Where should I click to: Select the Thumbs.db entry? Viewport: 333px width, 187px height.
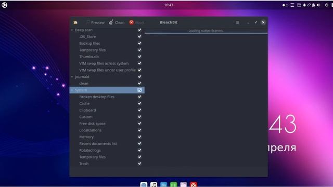coord(89,57)
